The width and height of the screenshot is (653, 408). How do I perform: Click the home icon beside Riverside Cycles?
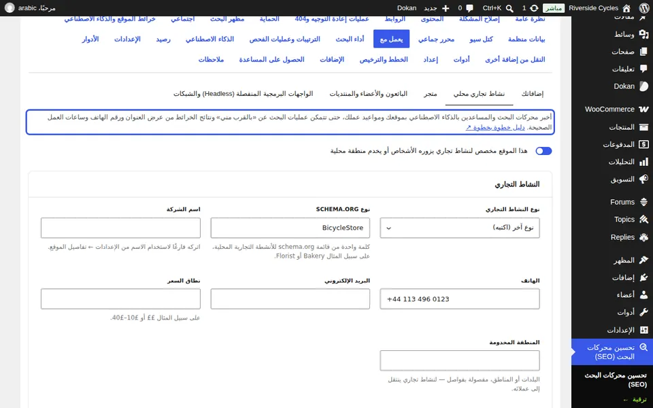pos(626,8)
